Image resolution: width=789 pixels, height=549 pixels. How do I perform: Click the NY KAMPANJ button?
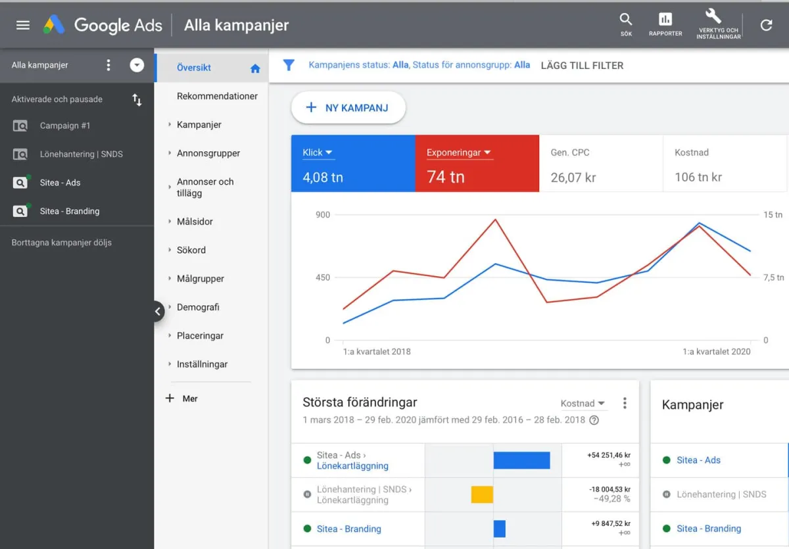pyautogui.click(x=348, y=108)
